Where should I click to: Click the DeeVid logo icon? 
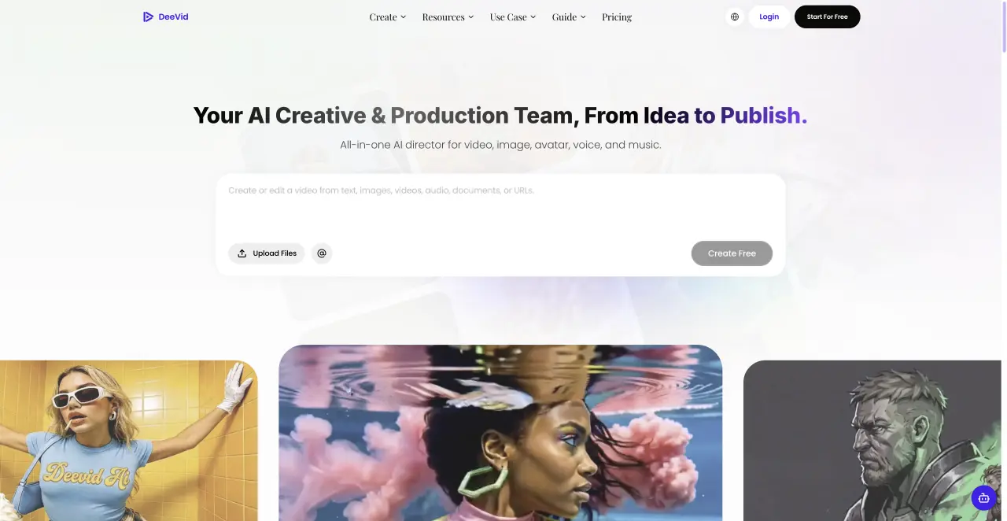point(148,17)
